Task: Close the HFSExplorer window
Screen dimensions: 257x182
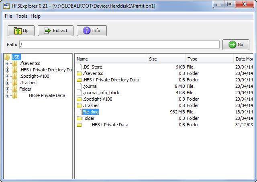Action: tap(245, 4)
